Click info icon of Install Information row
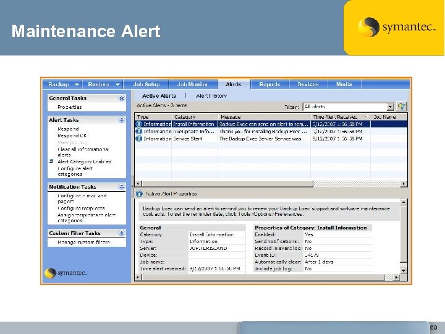 (x=139, y=124)
